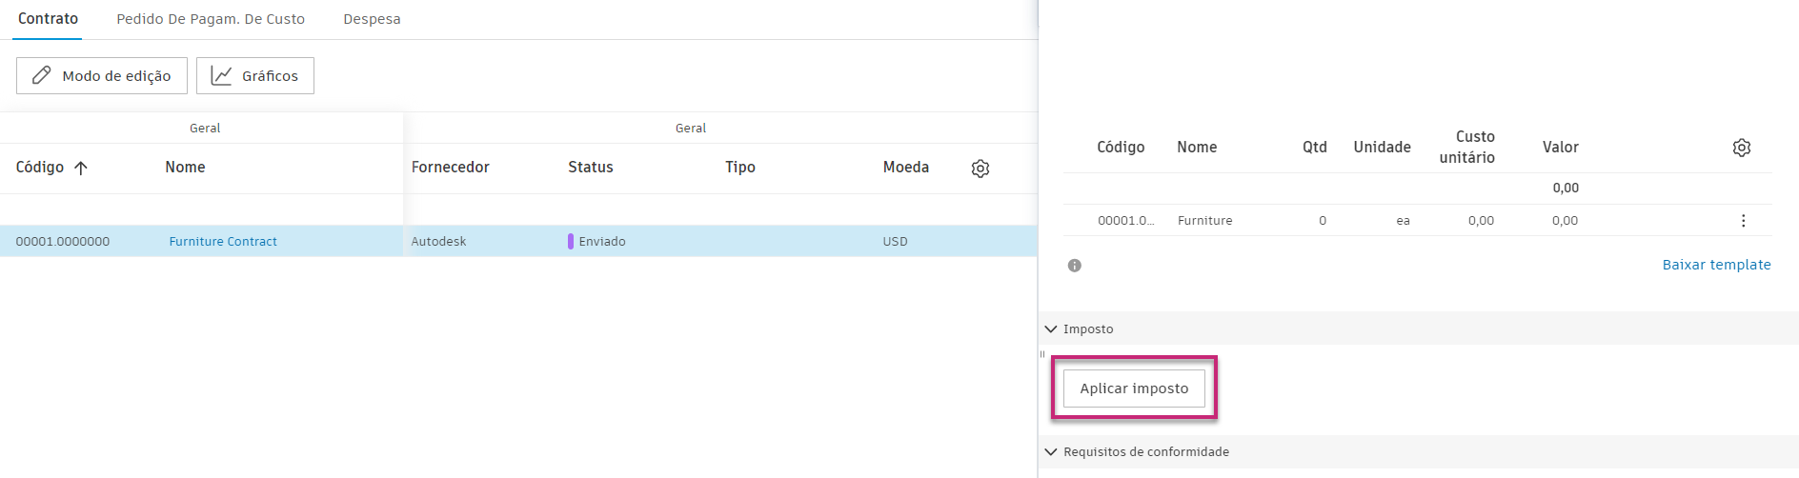
Task: Click the Status column header
Action: click(x=591, y=168)
